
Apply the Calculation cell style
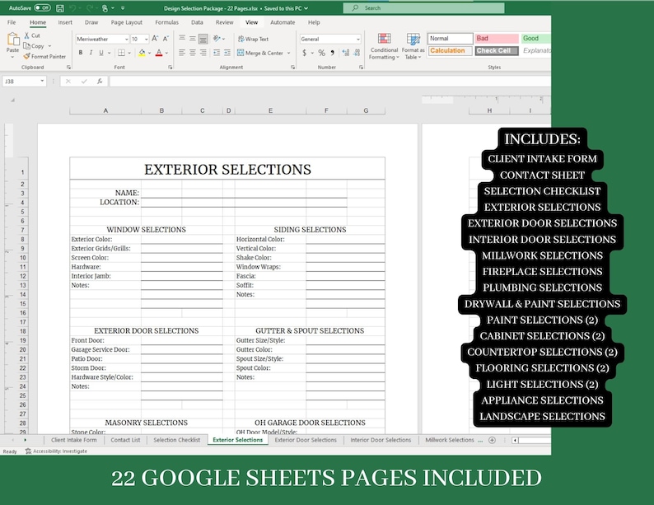(x=451, y=50)
